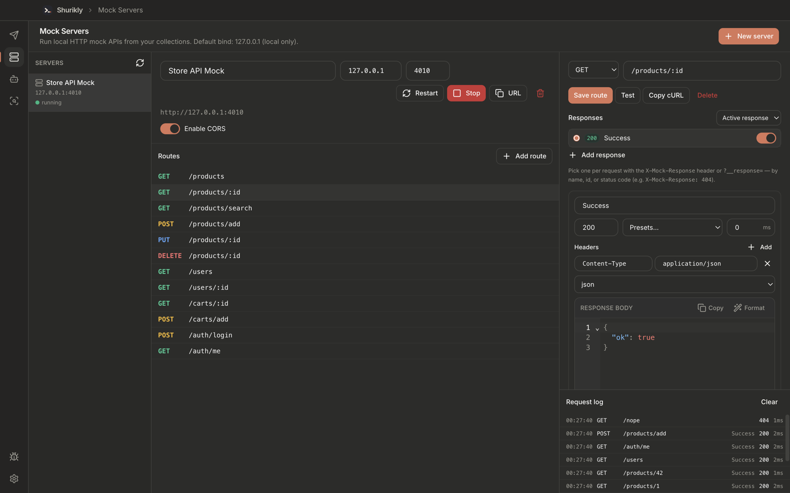Toggle the 200 Success response switch

pyautogui.click(x=766, y=138)
